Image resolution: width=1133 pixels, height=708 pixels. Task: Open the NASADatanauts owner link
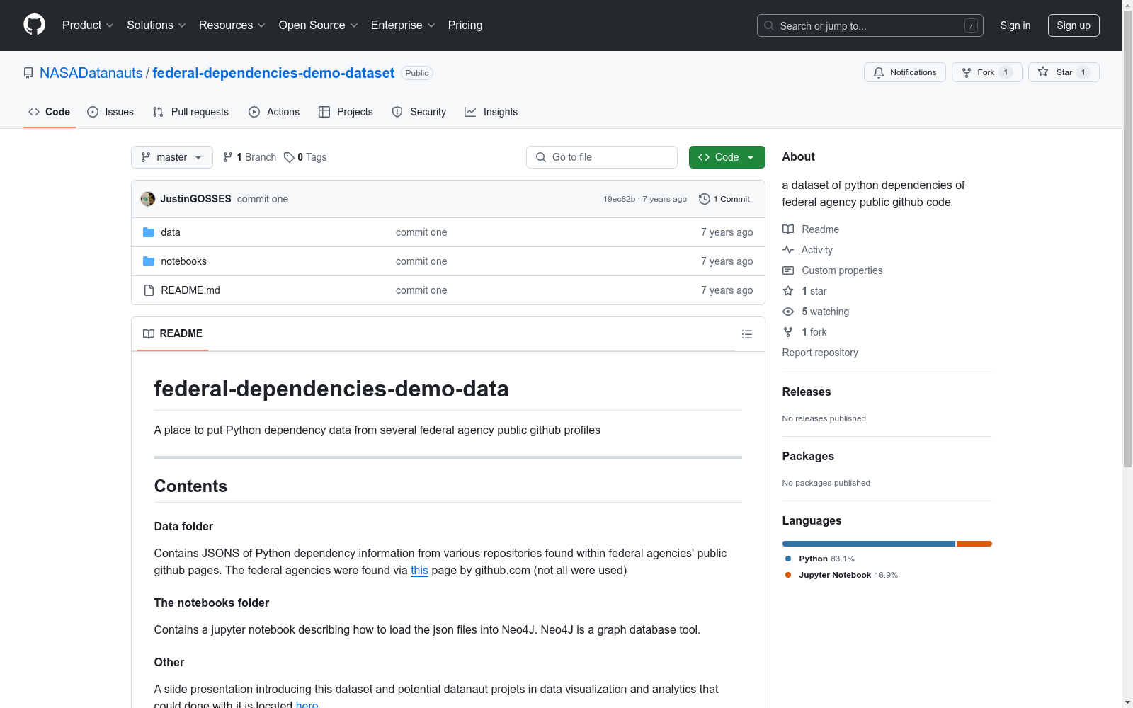pos(91,73)
